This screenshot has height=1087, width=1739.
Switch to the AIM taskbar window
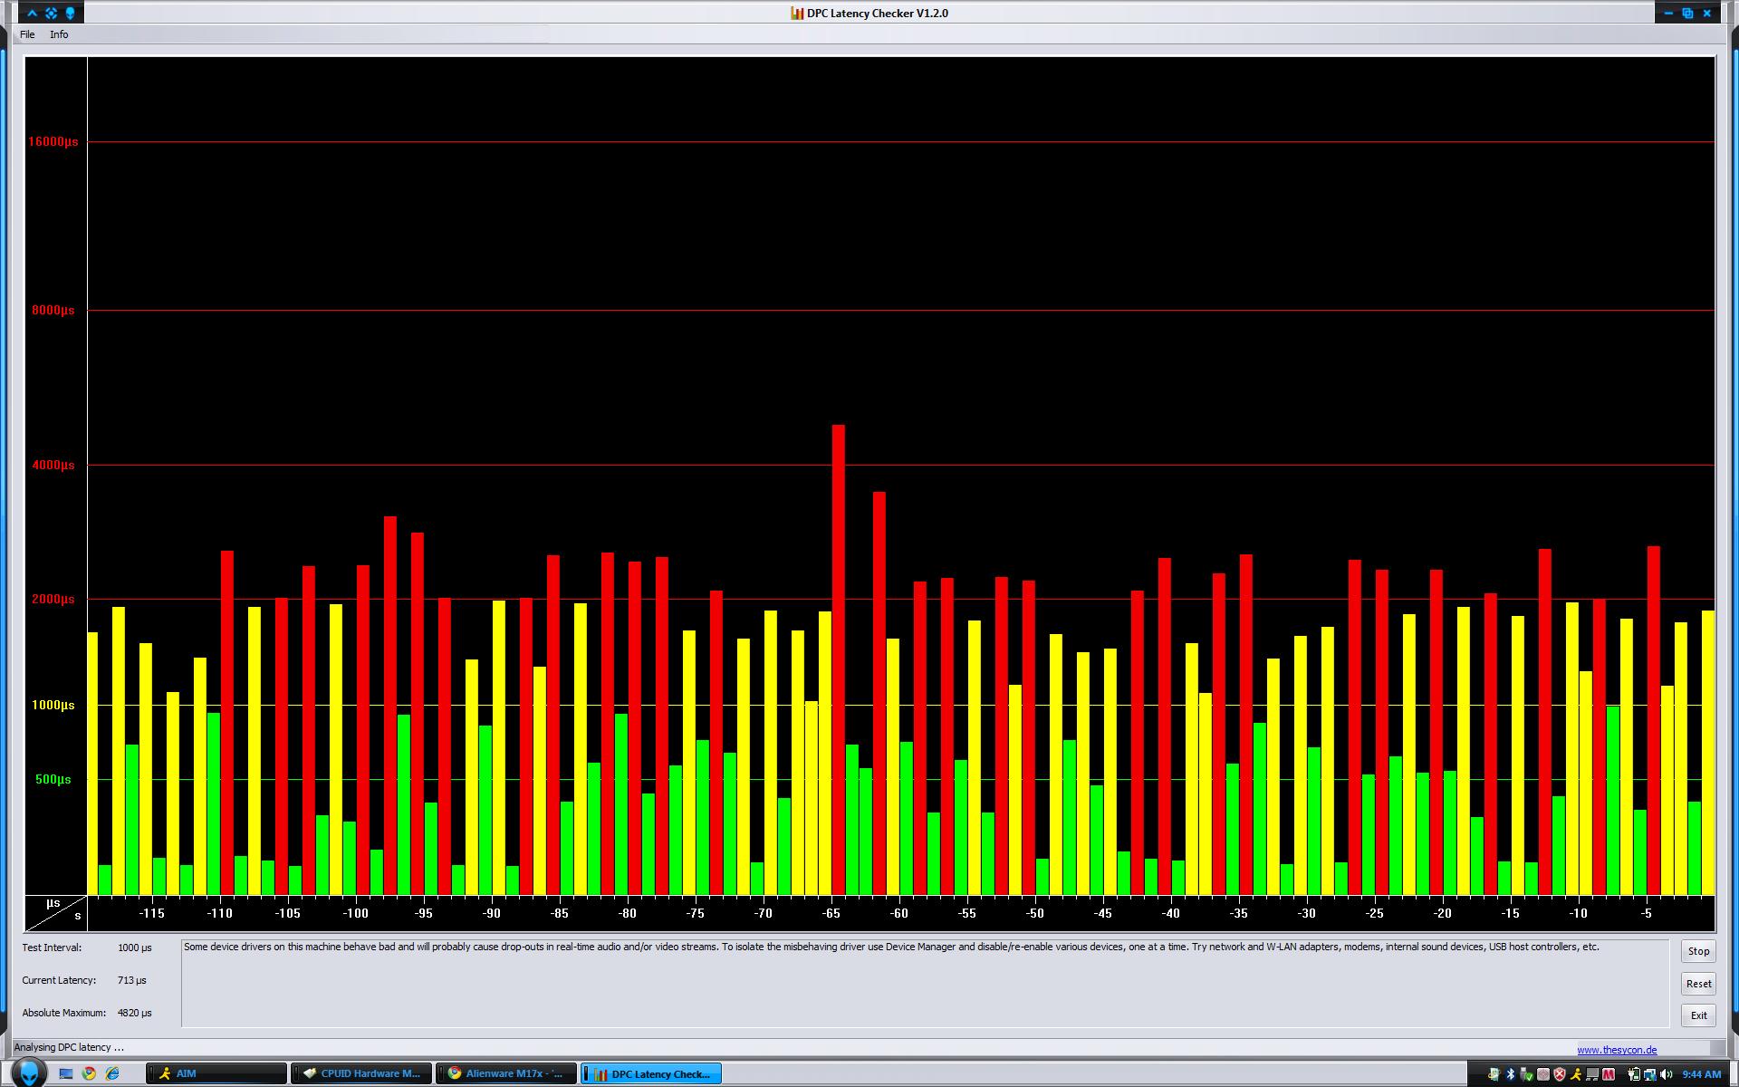coord(216,1073)
